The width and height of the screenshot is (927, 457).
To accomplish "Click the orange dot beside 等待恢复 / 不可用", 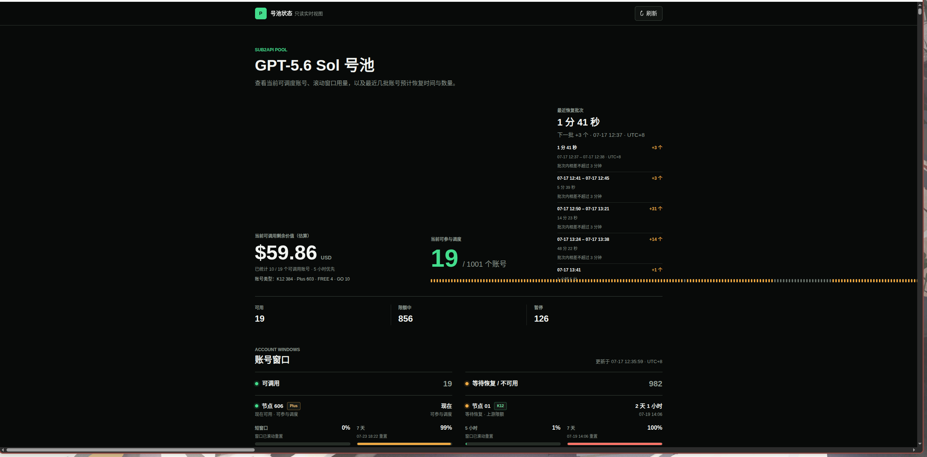I will (467, 384).
